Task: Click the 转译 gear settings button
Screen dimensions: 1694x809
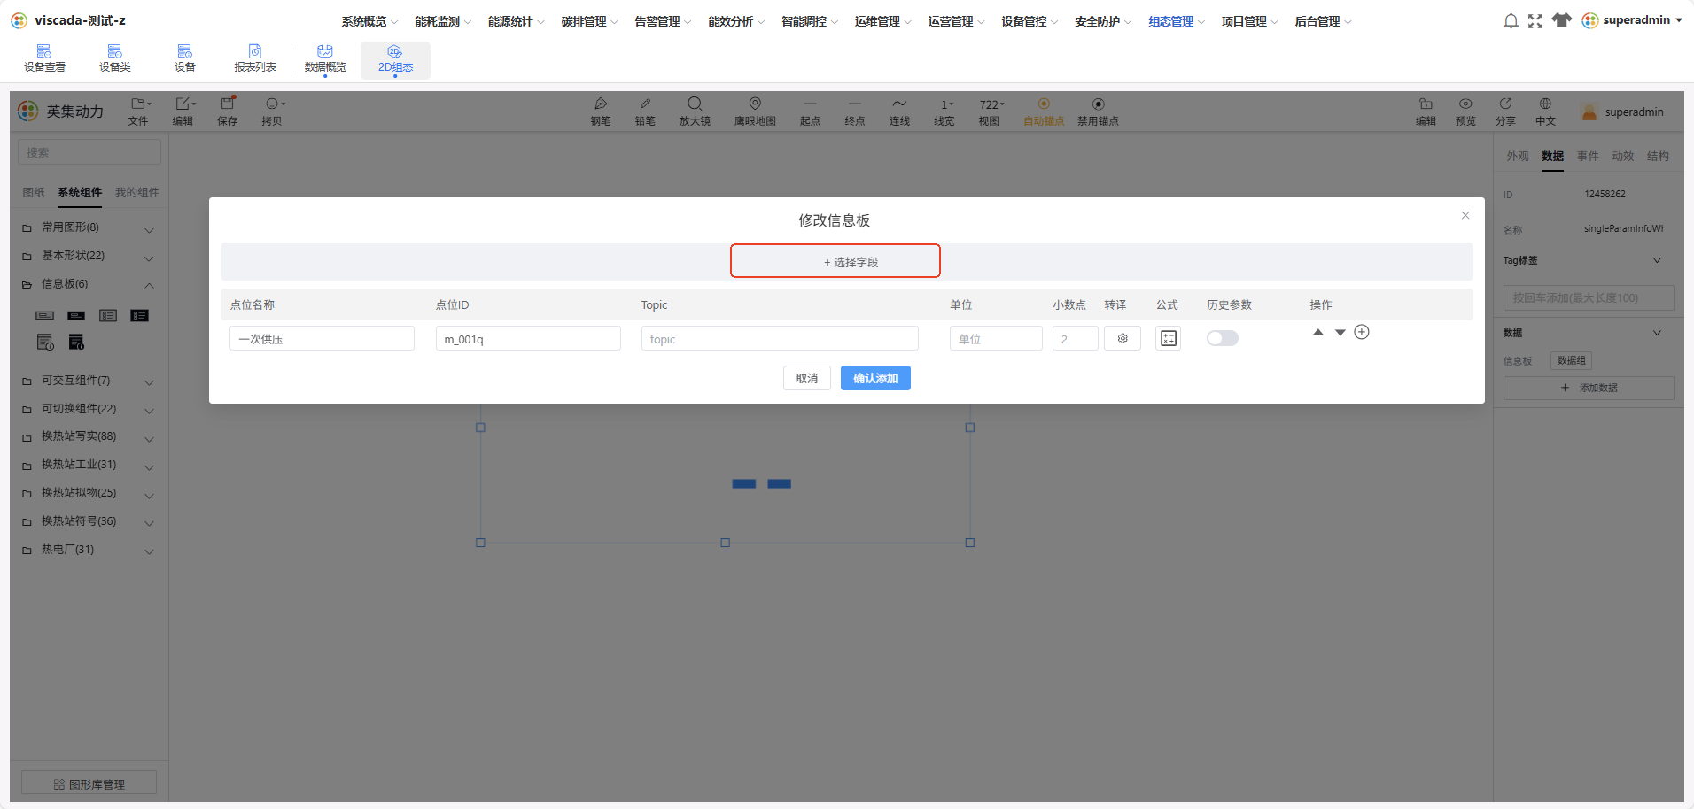Action: 1123,338
